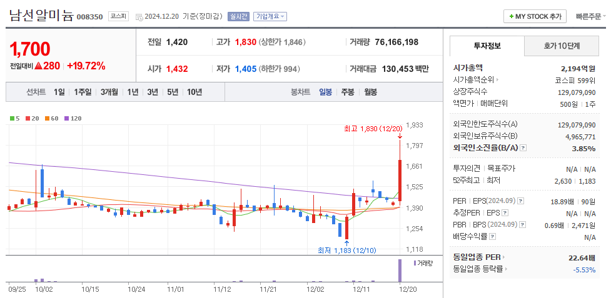The image size is (611, 298).
Task: Click the stock code 008350
Action: click(89, 17)
